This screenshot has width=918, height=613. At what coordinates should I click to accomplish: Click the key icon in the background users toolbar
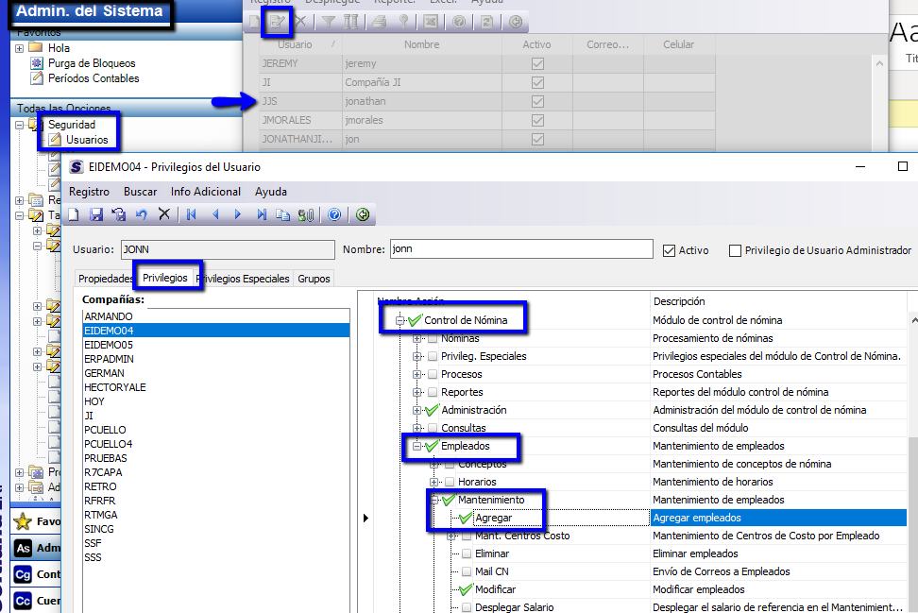pyautogui.click(x=403, y=23)
